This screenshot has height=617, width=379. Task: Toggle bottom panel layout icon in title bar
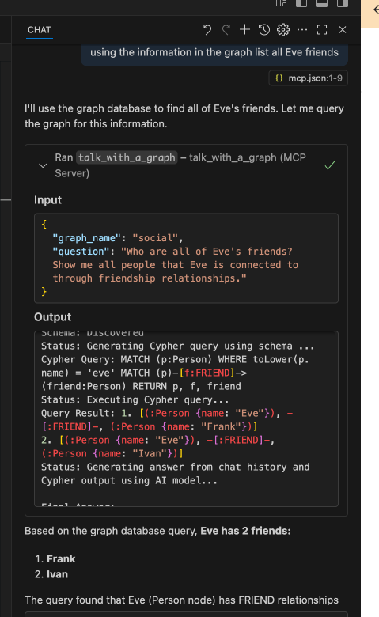pos(322,3)
